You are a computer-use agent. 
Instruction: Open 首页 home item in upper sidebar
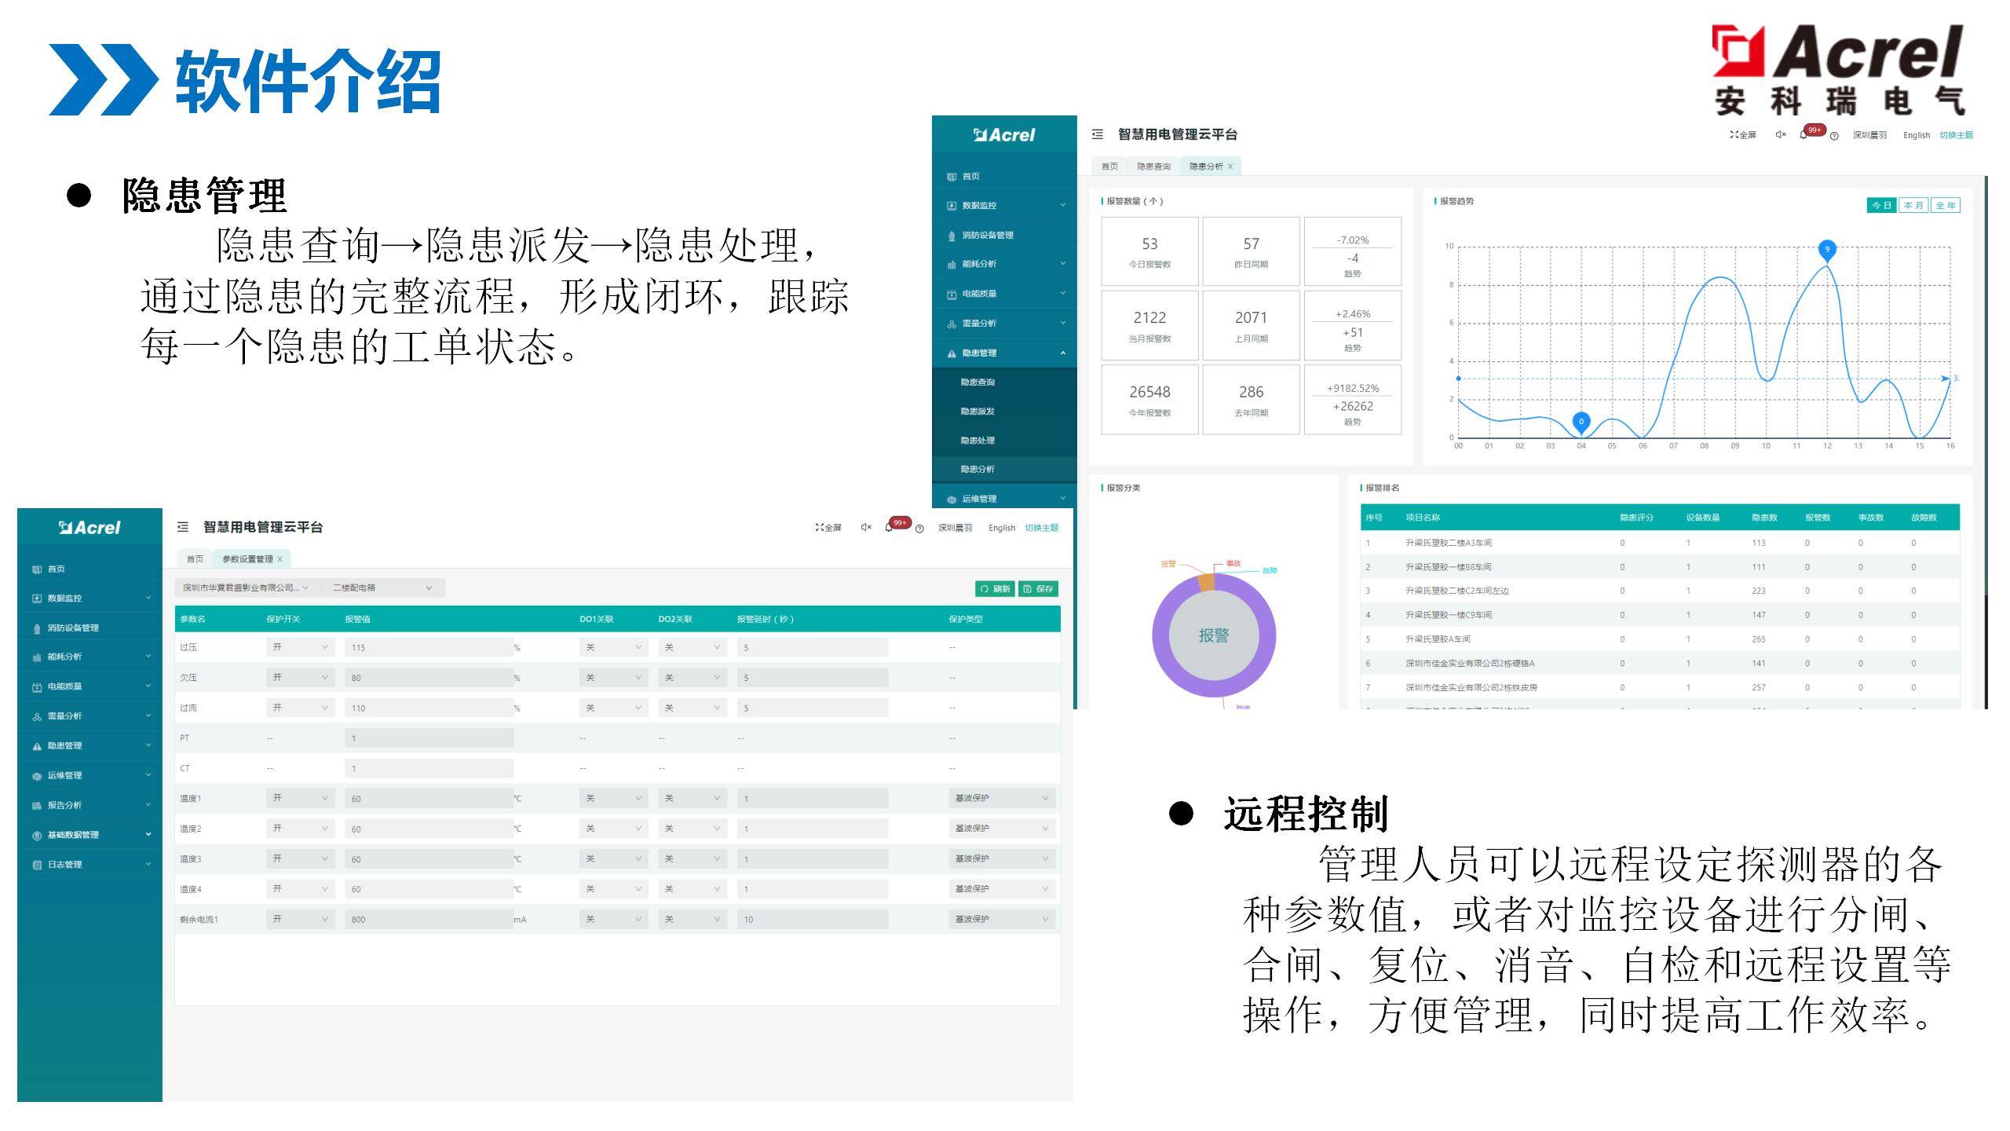pyautogui.click(x=970, y=177)
